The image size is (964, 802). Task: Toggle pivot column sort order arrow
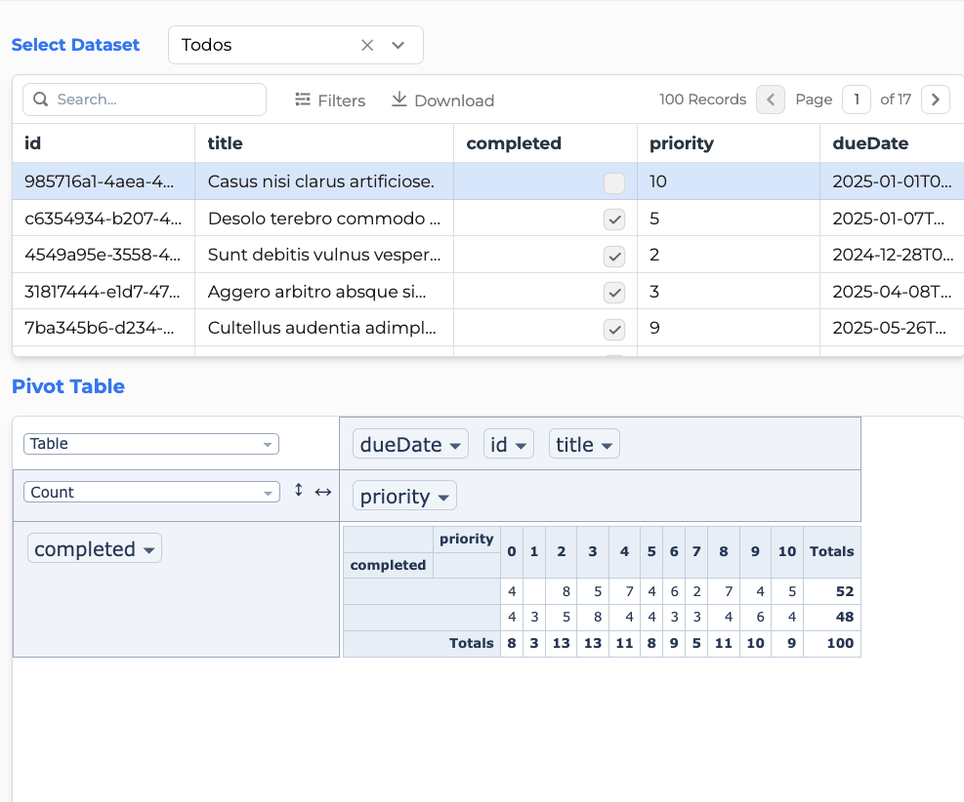click(323, 492)
